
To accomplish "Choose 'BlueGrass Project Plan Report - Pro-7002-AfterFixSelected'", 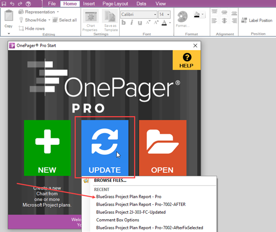I will click(x=149, y=227).
